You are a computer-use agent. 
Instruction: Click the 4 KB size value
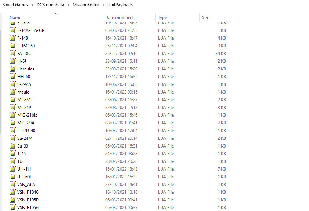coord(222,38)
